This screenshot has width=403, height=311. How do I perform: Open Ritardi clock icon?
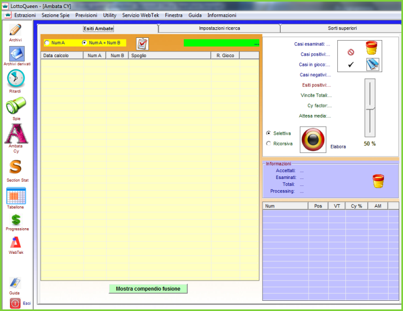coord(15,78)
